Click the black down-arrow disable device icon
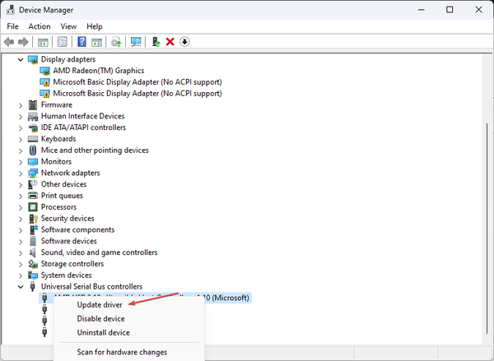The width and height of the screenshot is (494, 361). [184, 42]
